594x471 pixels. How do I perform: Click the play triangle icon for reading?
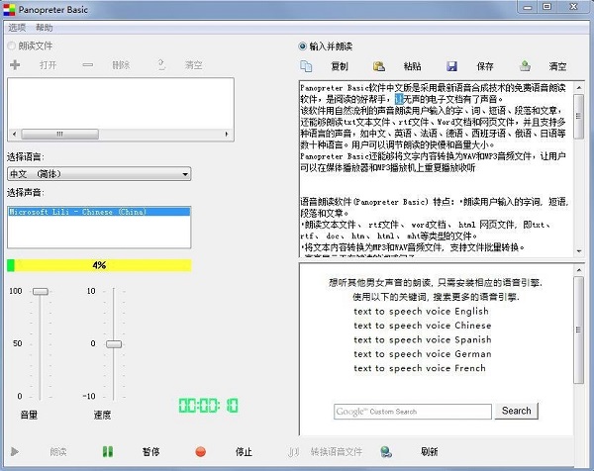coord(15,451)
